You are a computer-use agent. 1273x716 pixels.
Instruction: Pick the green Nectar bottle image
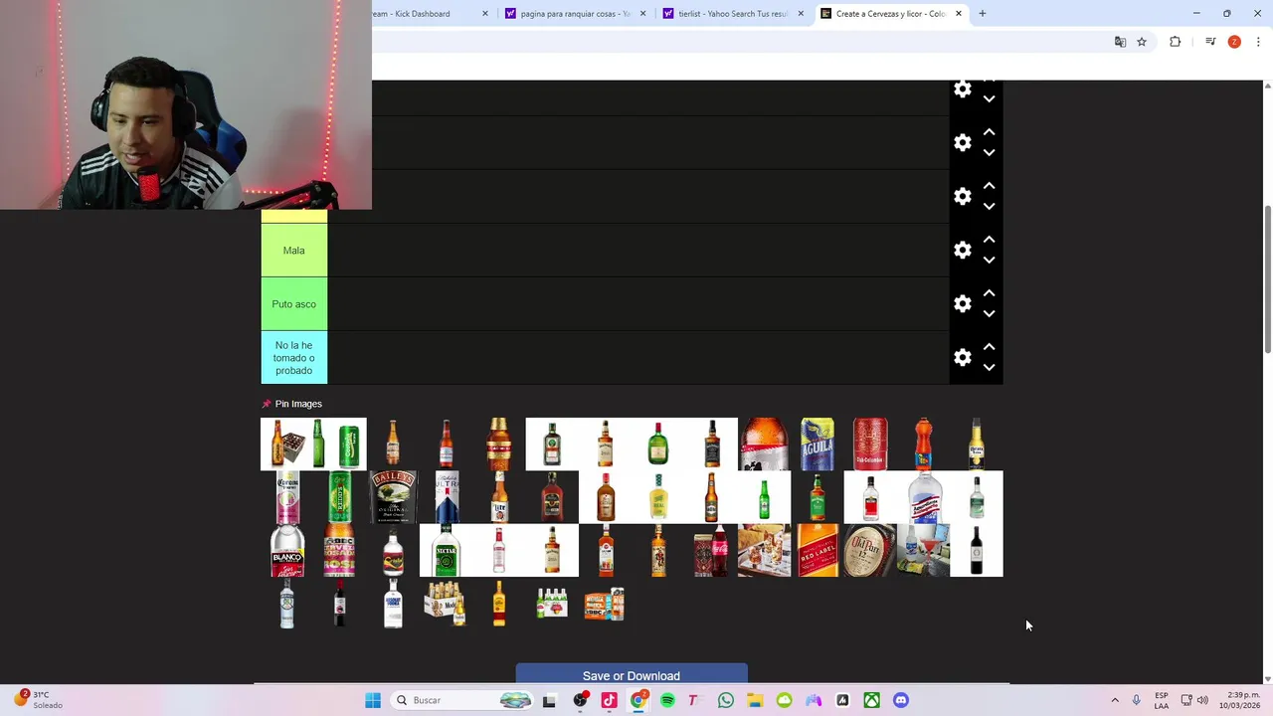[447, 551]
